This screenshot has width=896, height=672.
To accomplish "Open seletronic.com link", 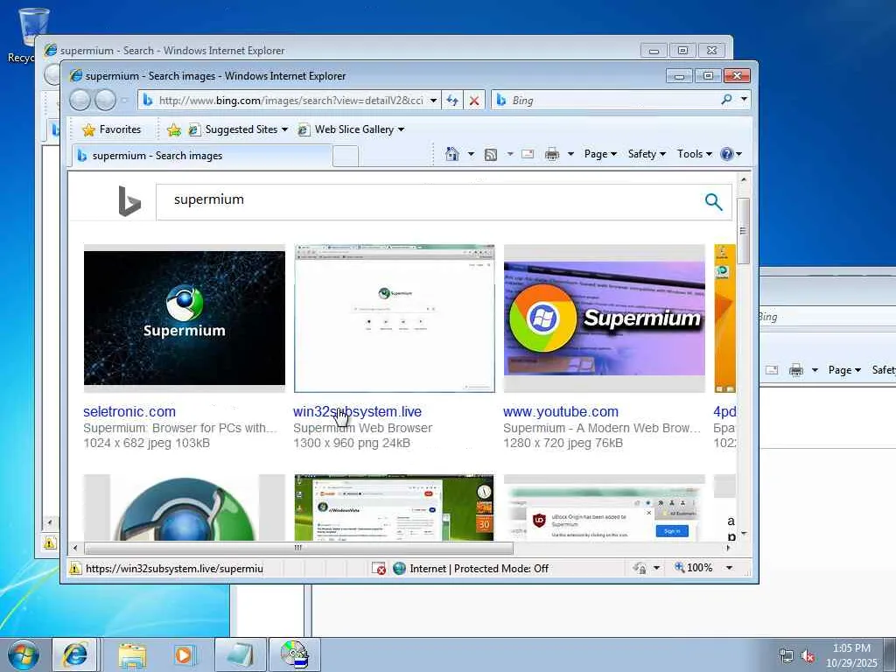I will (129, 411).
